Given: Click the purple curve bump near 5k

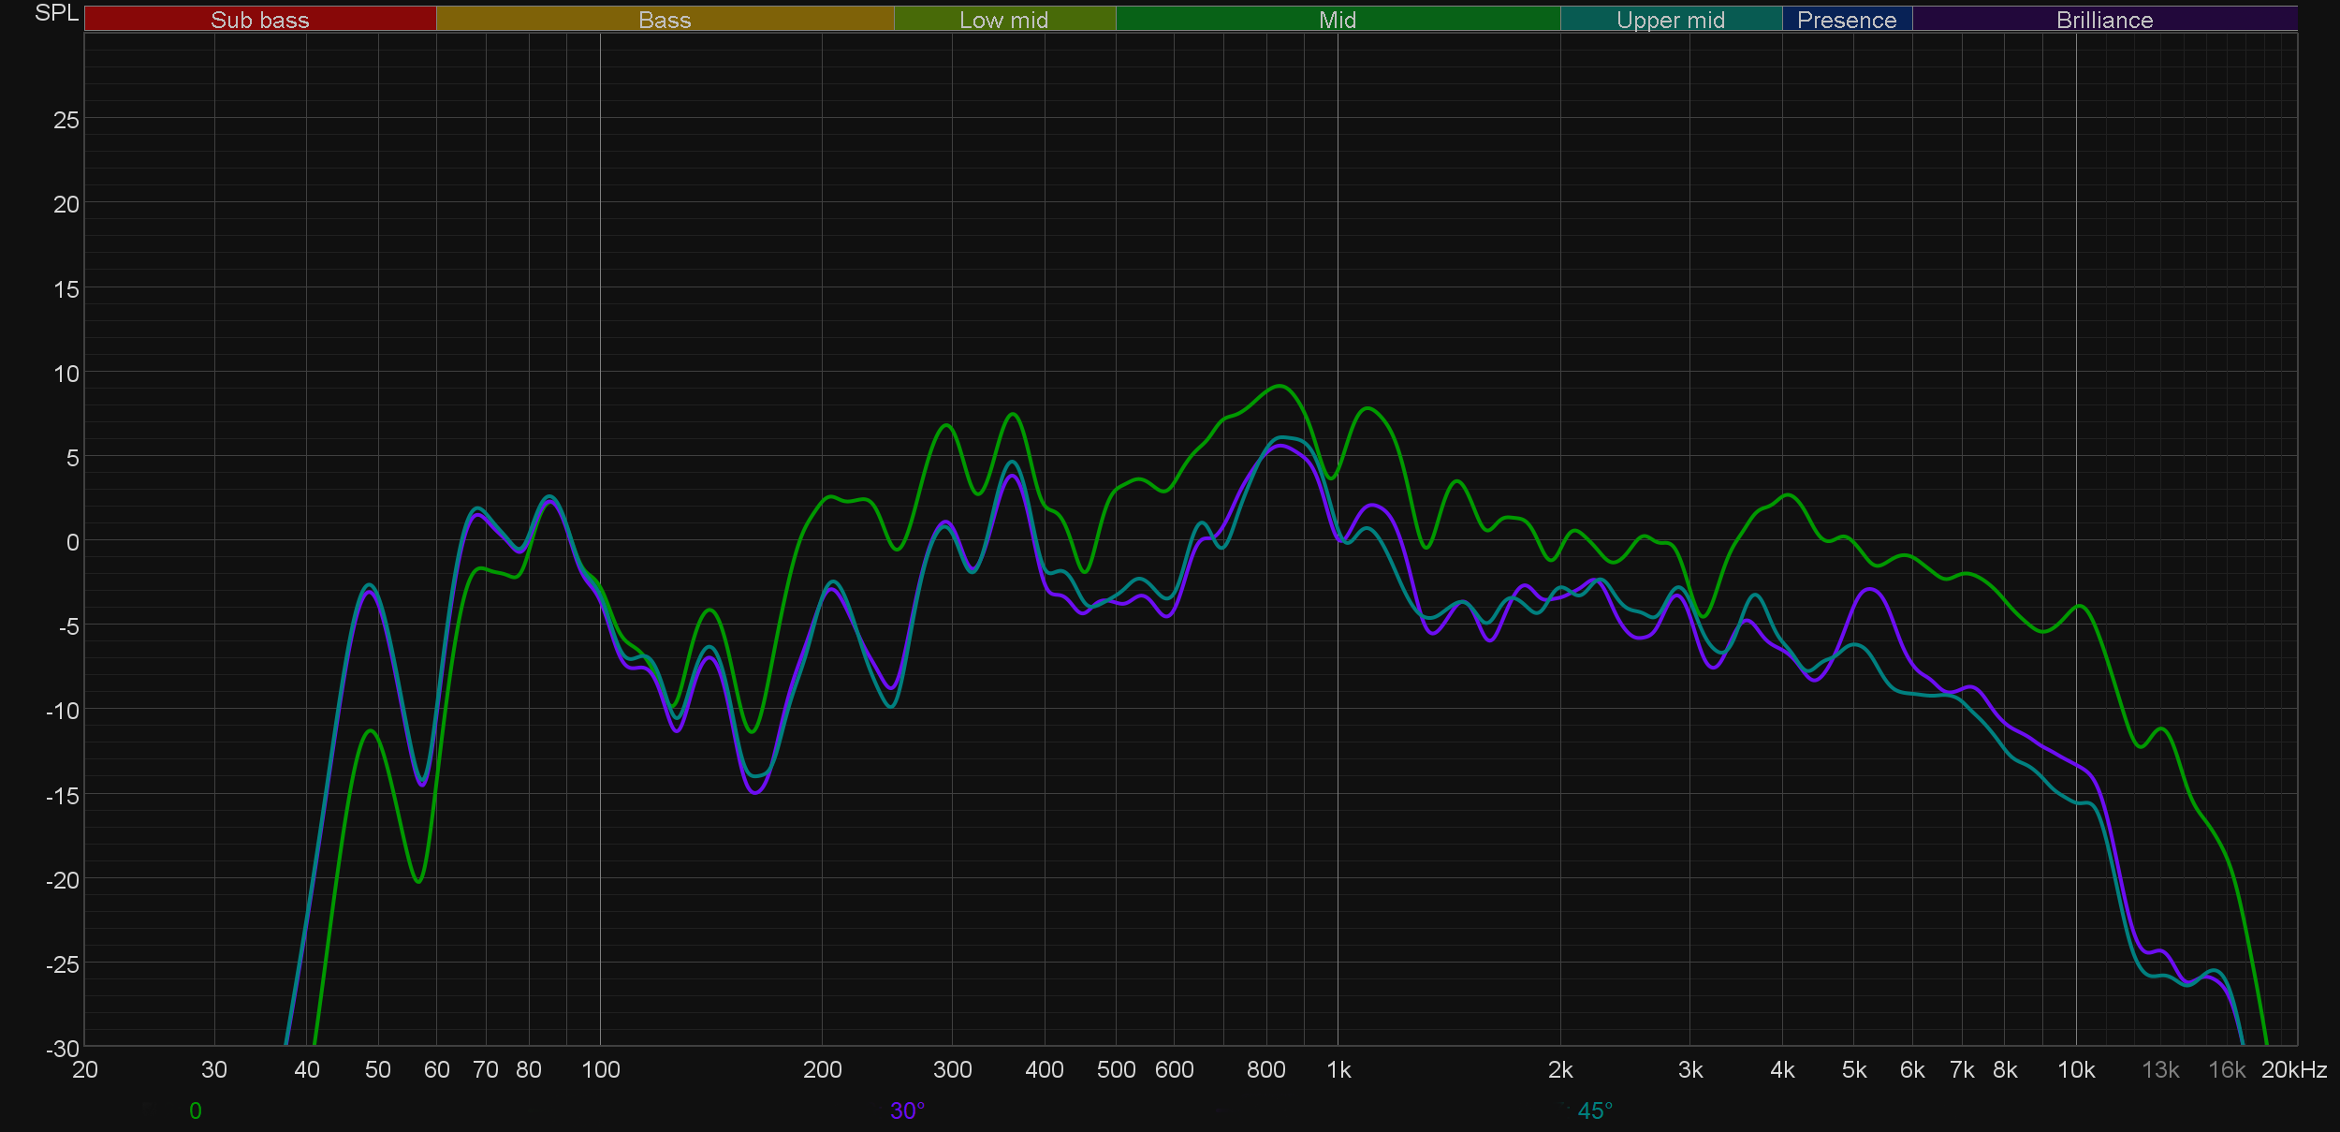Looking at the screenshot, I should pos(1870,589).
